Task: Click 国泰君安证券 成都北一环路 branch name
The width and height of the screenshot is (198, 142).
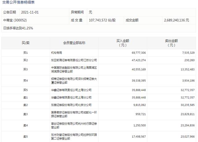Action: [74, 114]
